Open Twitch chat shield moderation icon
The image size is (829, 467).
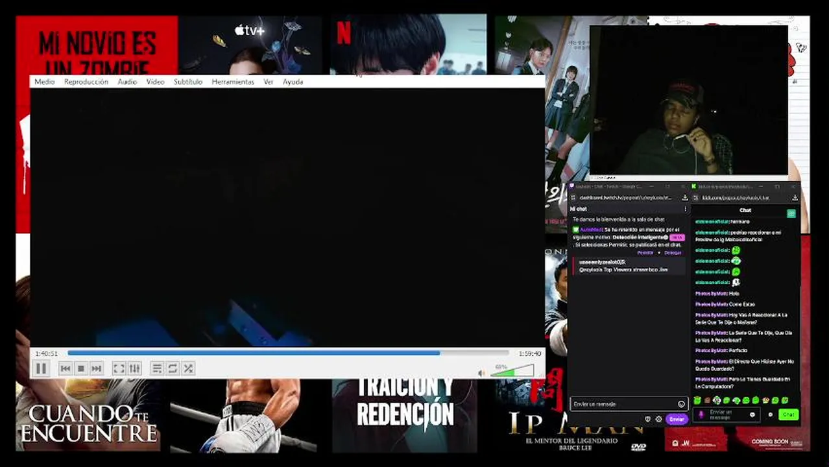(x=647, y=419)
